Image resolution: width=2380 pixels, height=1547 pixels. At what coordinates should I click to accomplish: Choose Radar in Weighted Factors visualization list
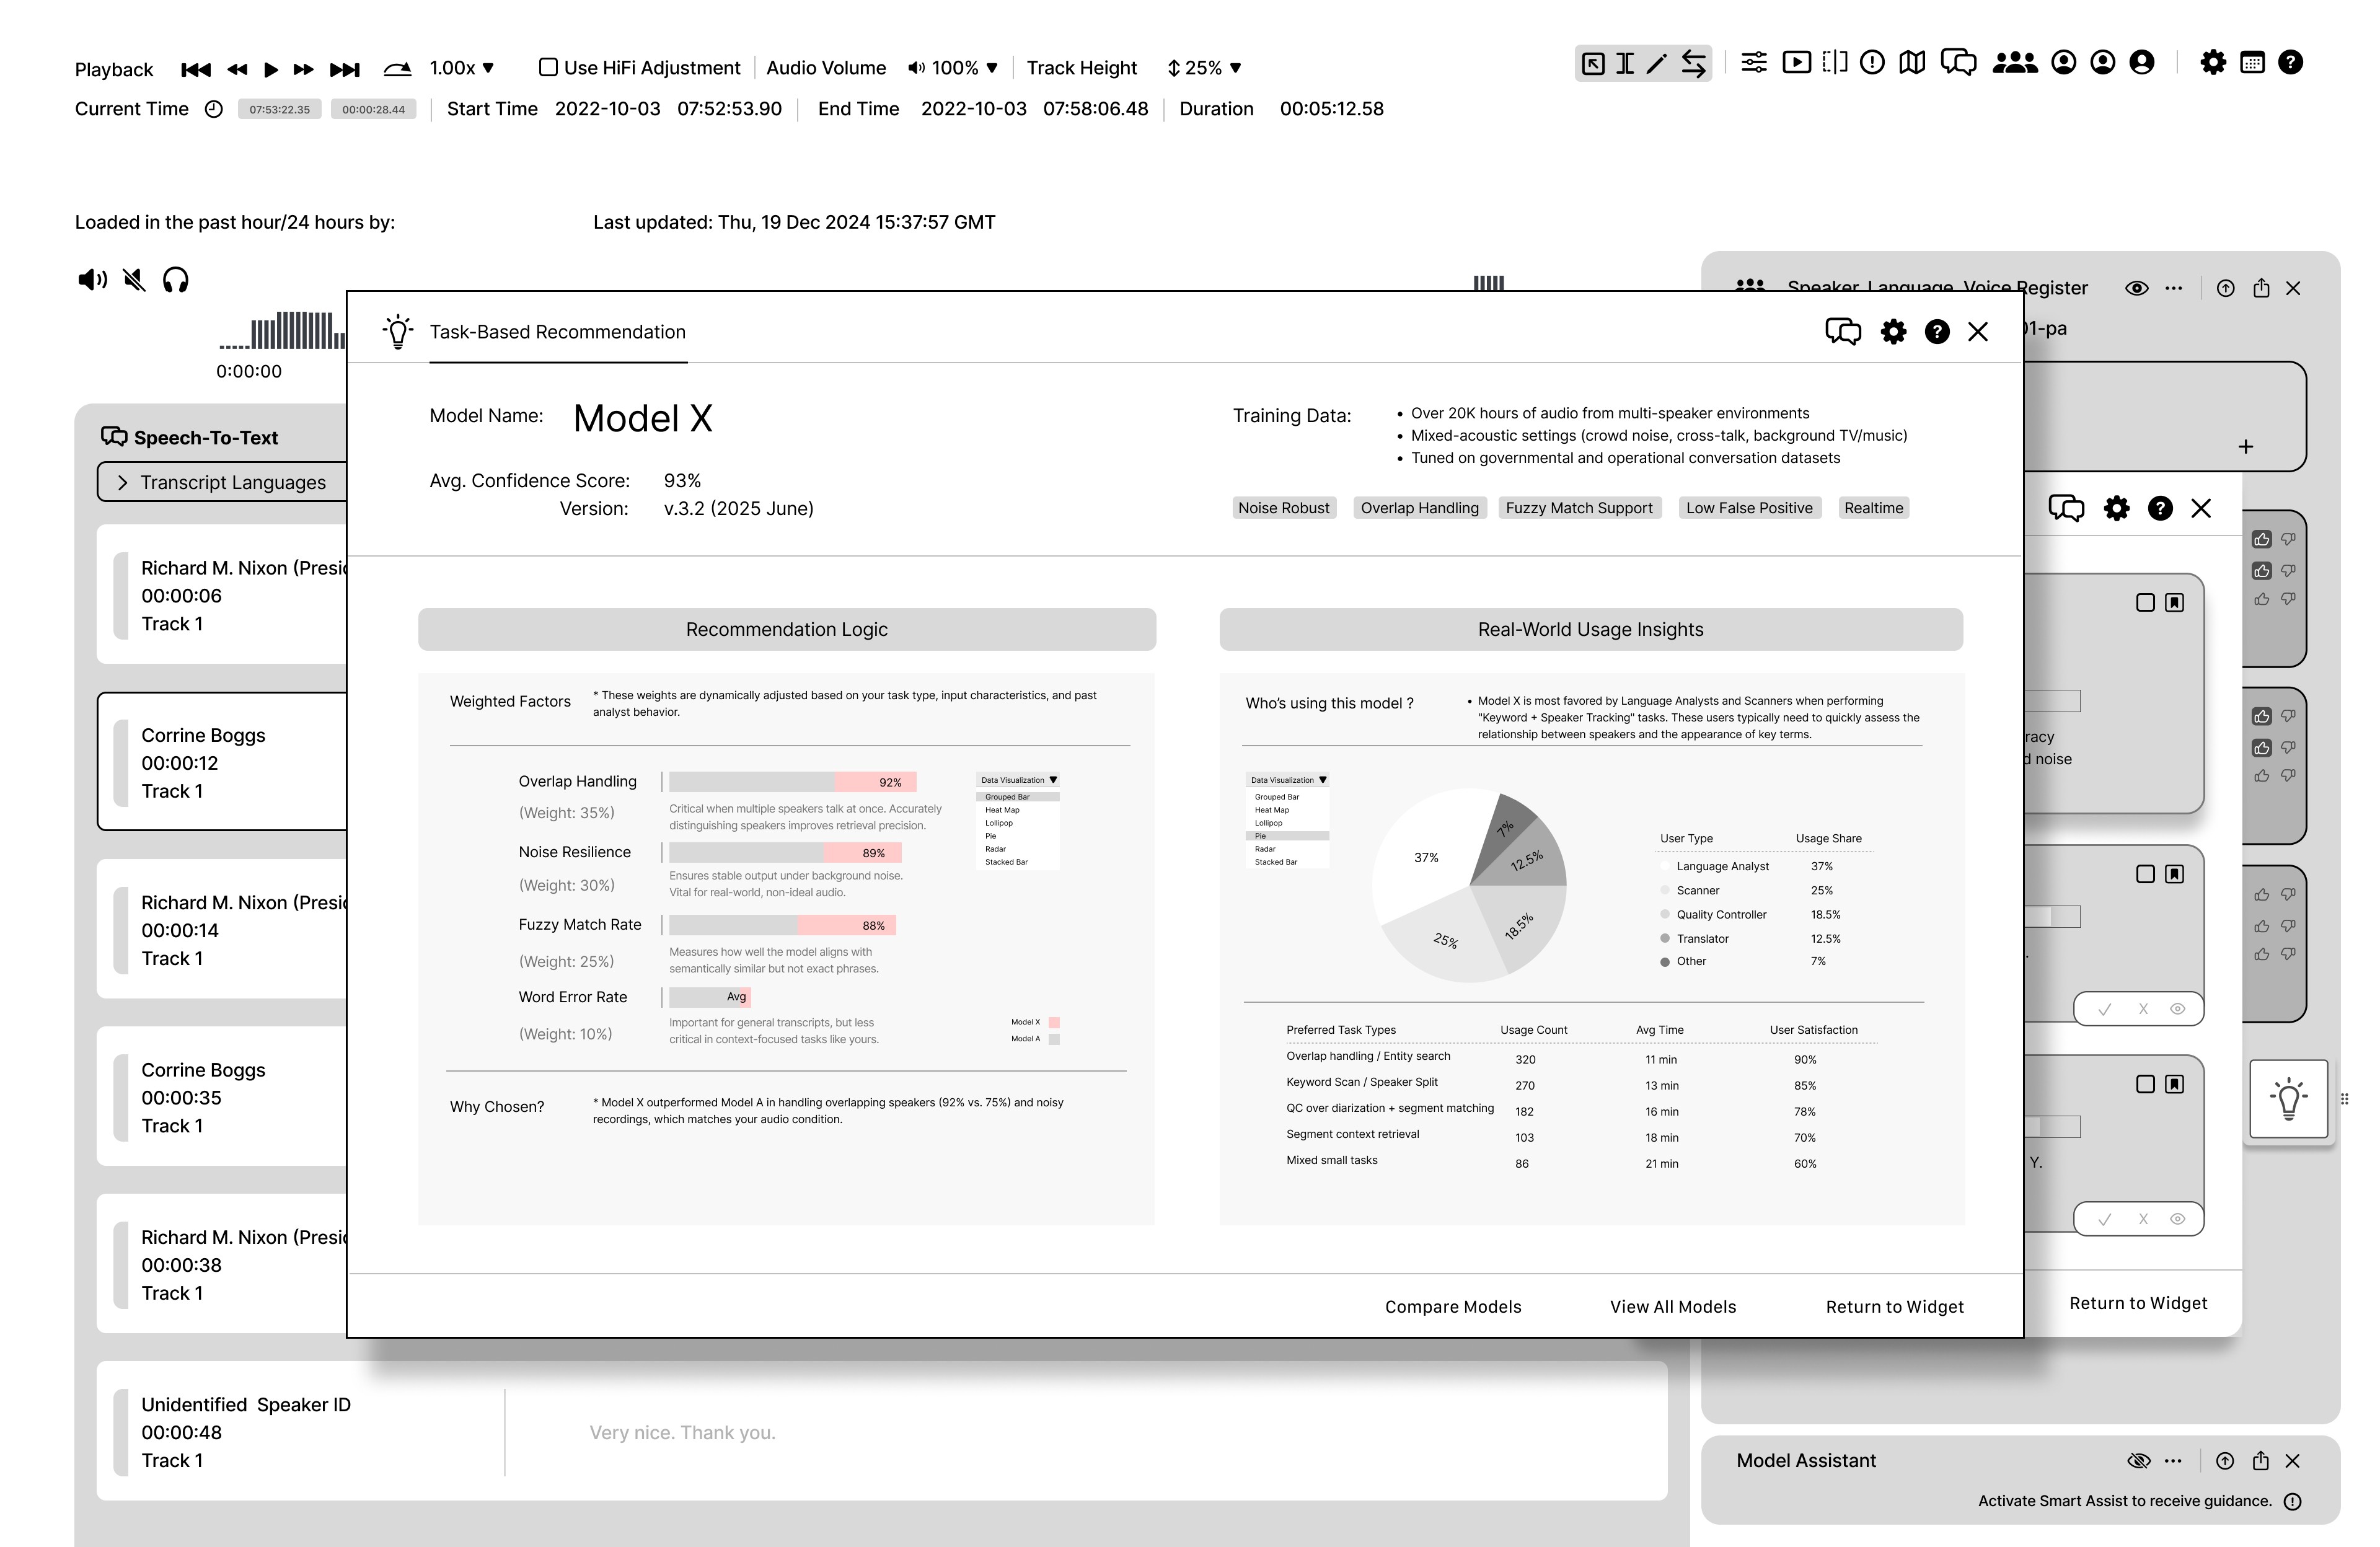pos(996,849)
